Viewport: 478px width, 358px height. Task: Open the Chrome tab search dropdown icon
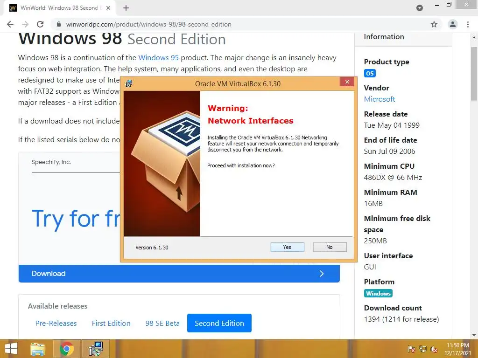point(420,8)
